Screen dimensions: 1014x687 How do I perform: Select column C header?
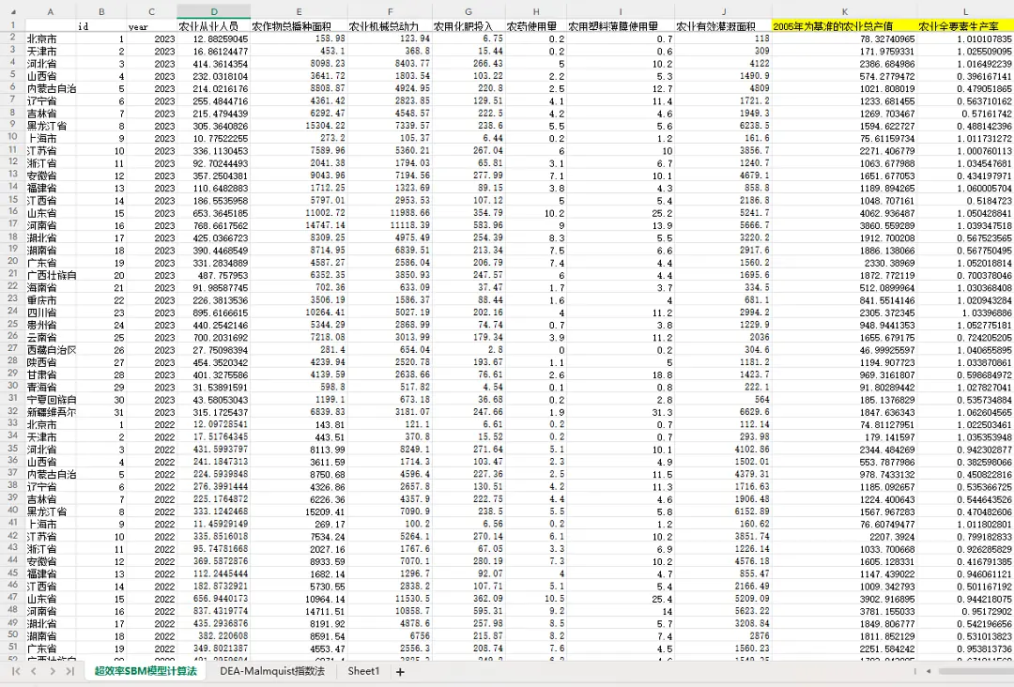pos(151,12)
